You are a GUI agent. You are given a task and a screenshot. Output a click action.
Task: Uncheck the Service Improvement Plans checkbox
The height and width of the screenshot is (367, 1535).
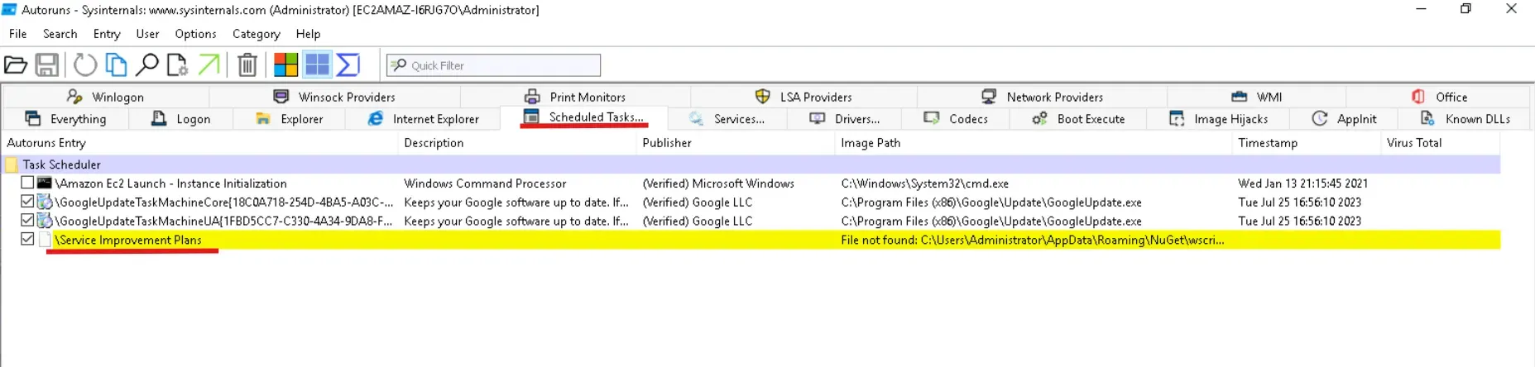coord(27,240)
